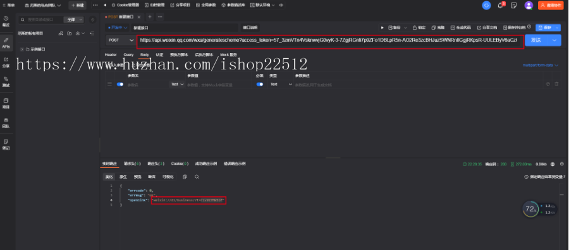Viewport: 569px width, 250px height.
Task: Switch to the Body tab
Action: 144,55
